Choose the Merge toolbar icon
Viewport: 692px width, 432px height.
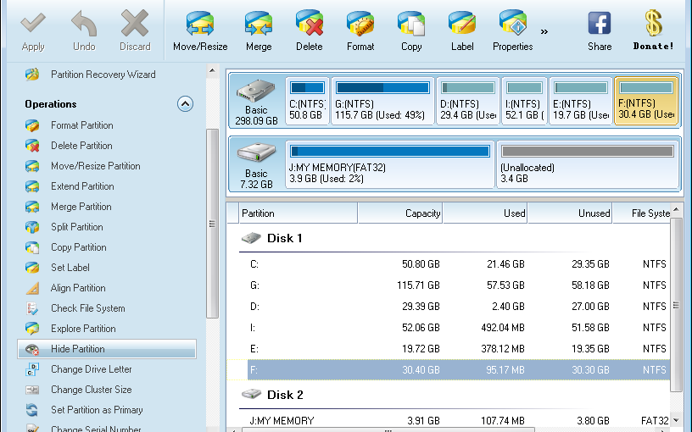pyautogui.click(x=259, y=31)
